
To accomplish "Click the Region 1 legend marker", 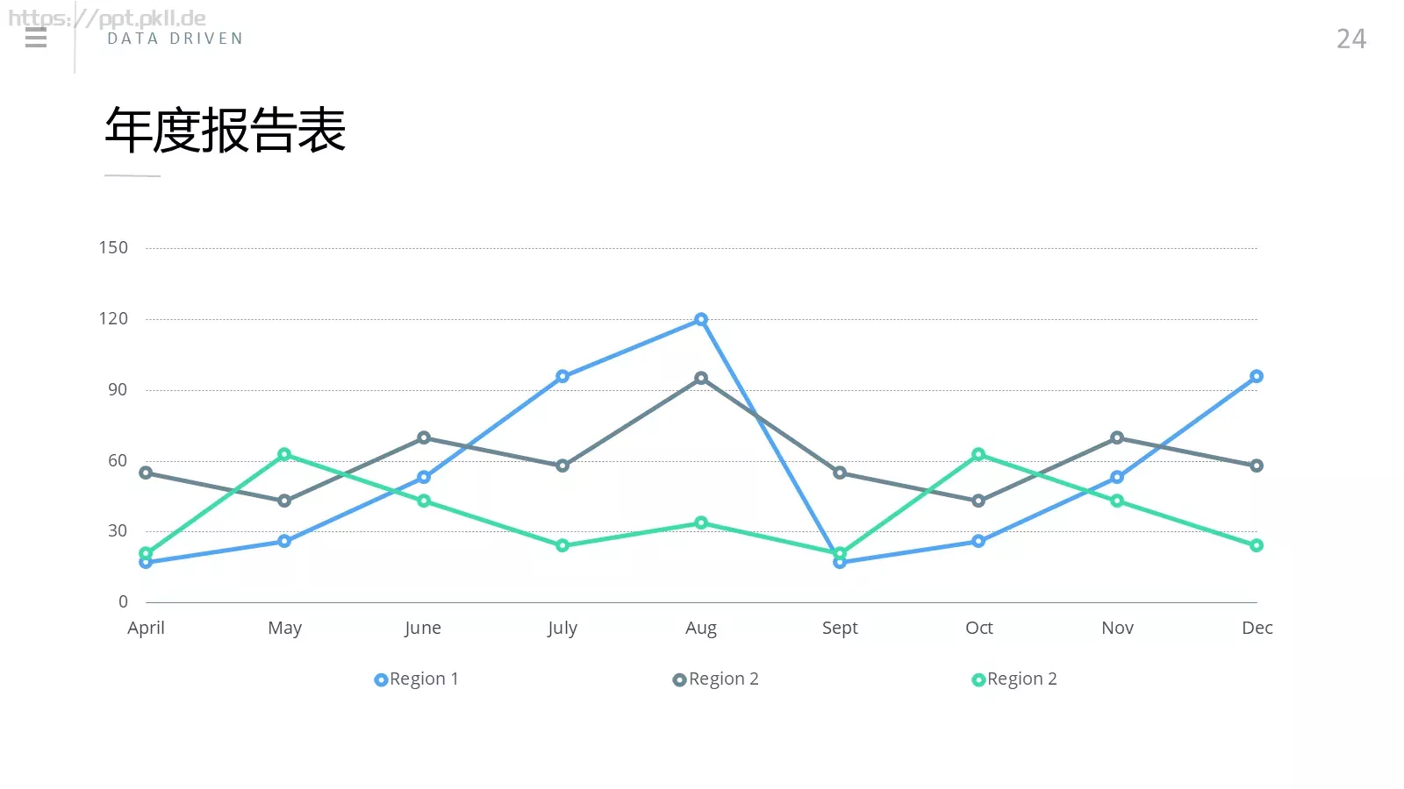I will point(381,679).
